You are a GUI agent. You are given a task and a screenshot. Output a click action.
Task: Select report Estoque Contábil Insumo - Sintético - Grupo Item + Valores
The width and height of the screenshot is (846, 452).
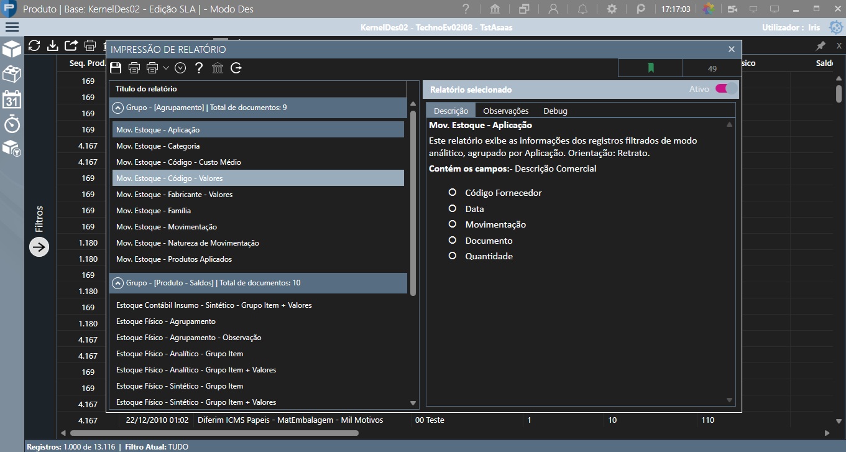coord(258,305)
